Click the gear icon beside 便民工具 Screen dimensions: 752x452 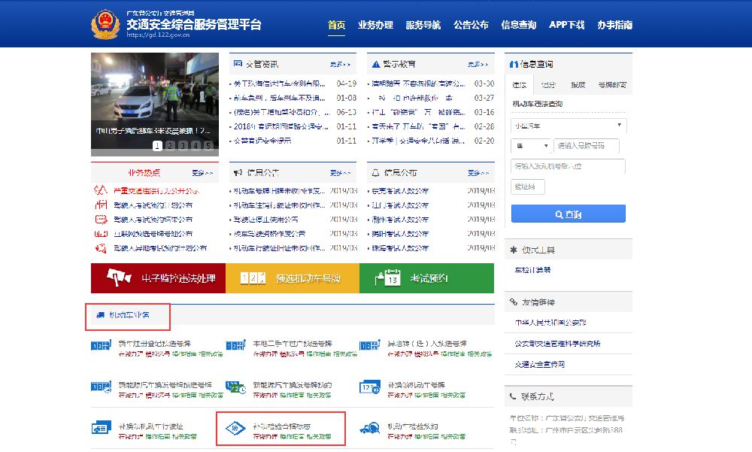514,250
